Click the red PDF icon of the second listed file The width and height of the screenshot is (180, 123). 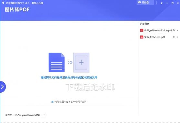point(142,37)
